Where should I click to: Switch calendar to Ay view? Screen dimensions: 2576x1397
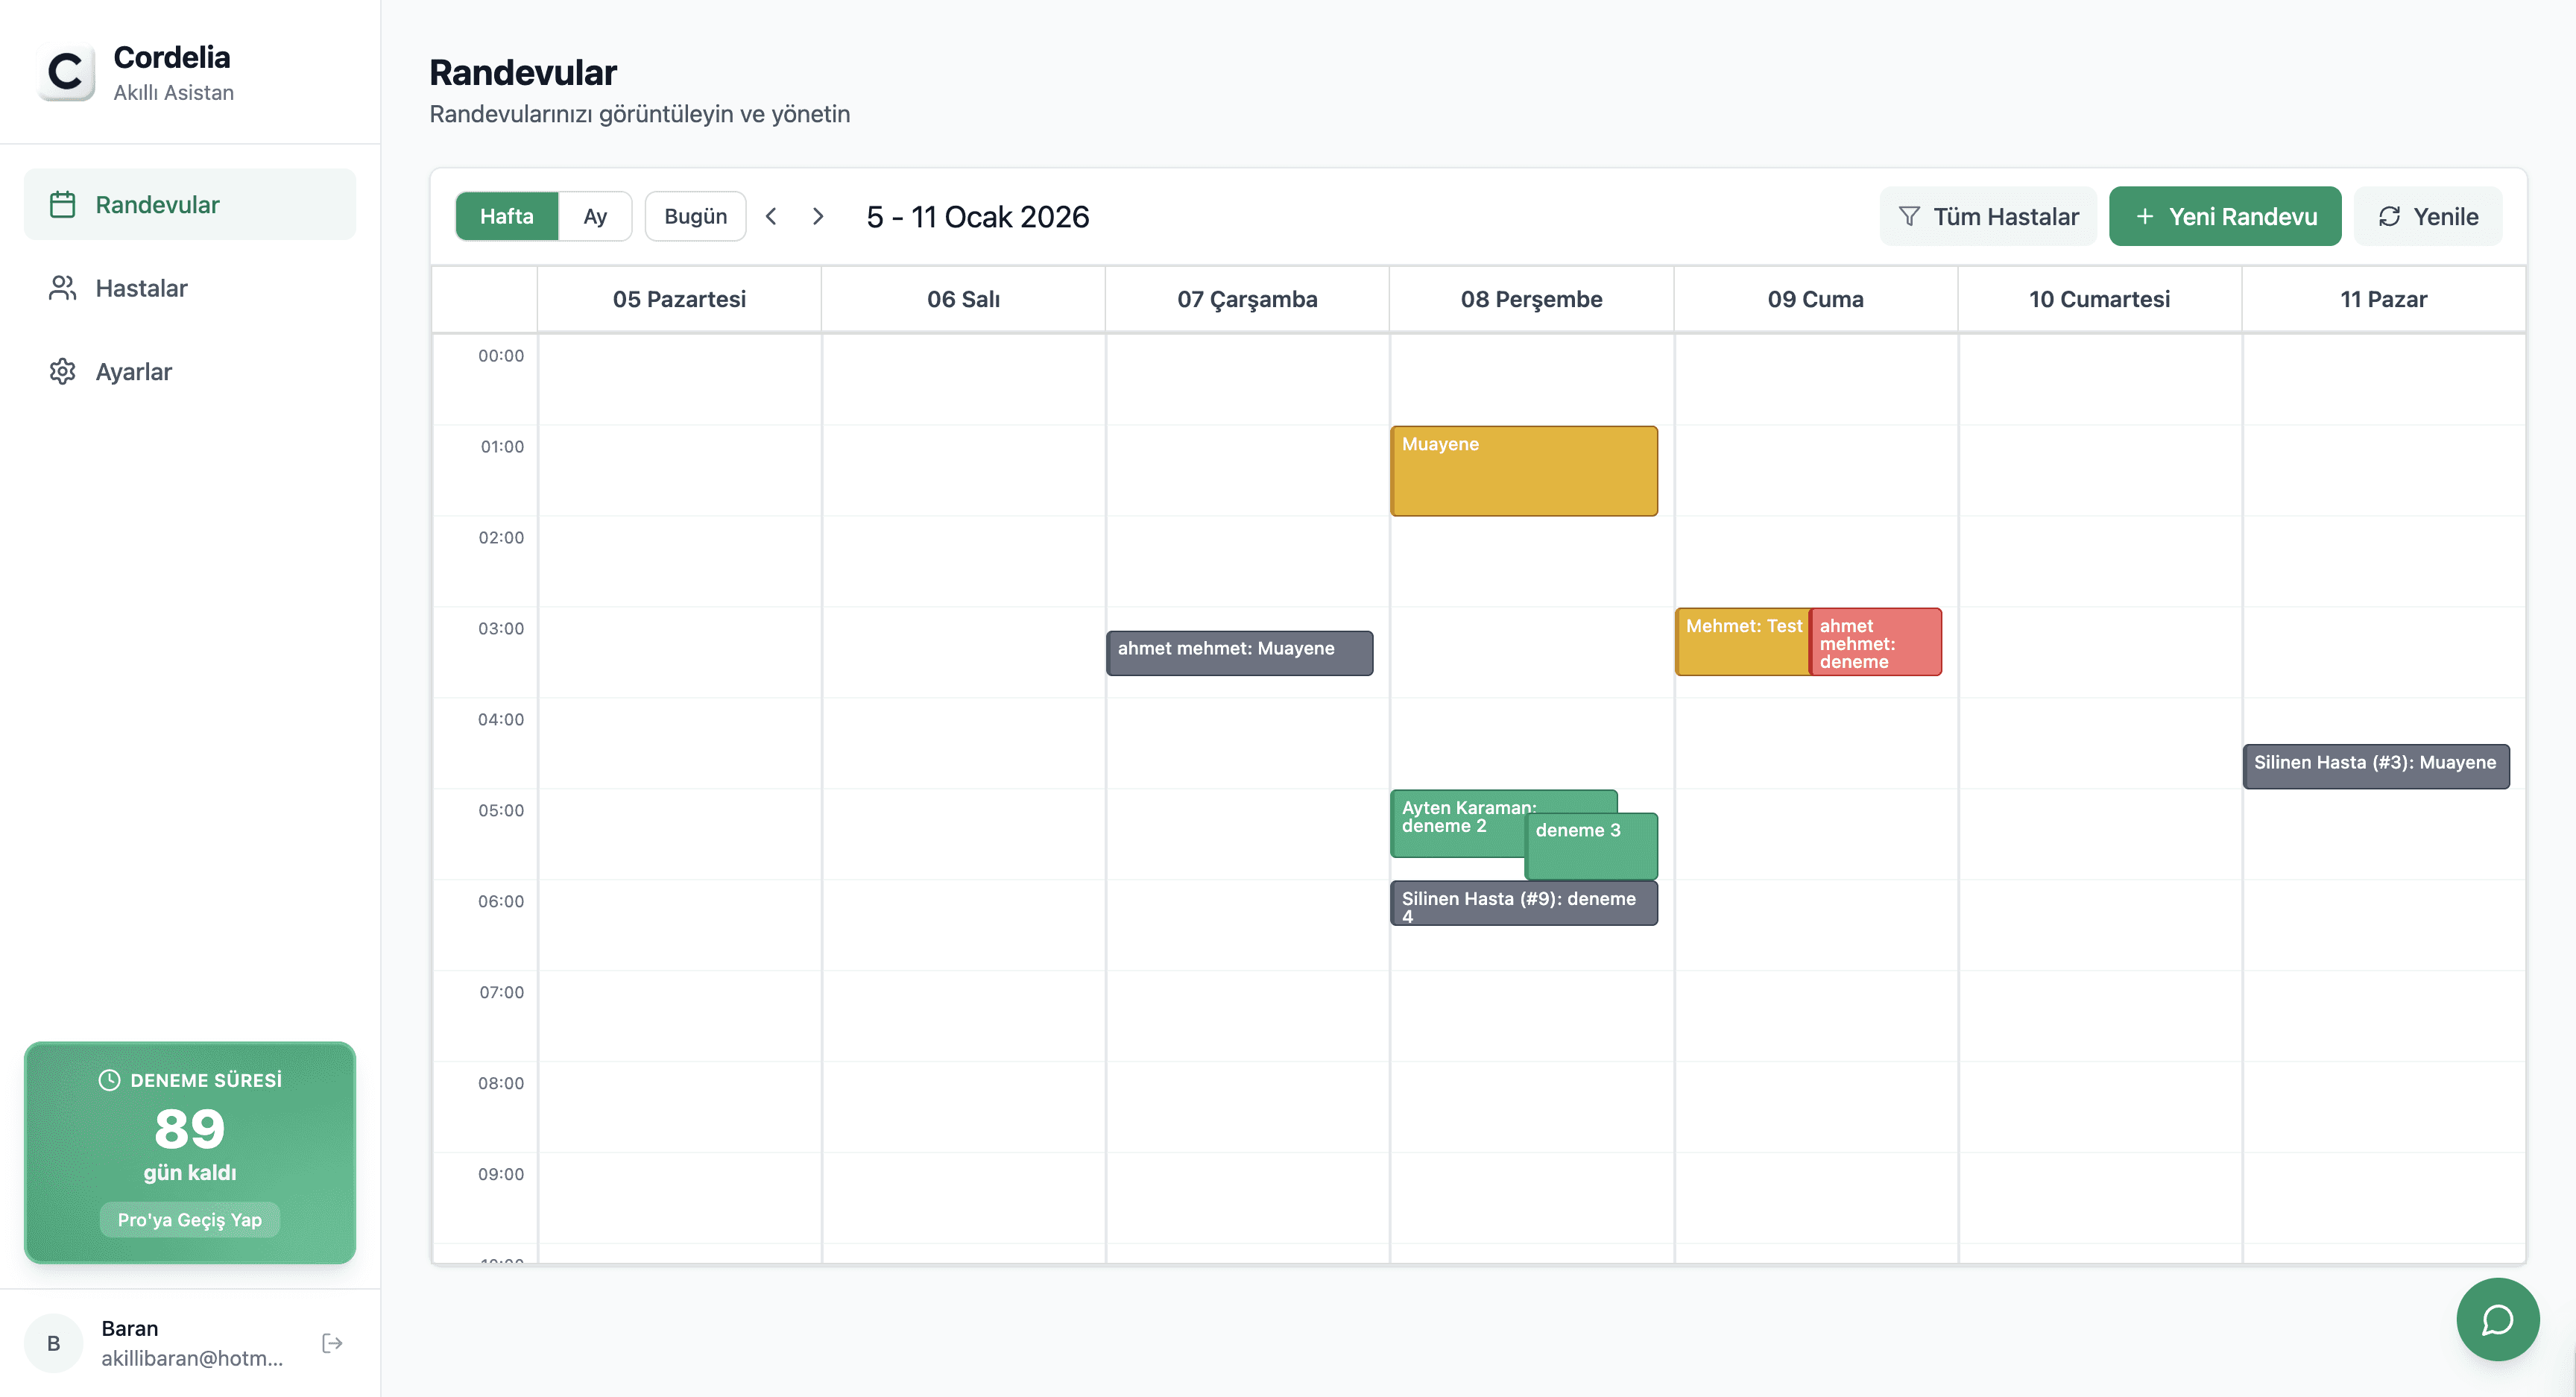click(595, 216)
